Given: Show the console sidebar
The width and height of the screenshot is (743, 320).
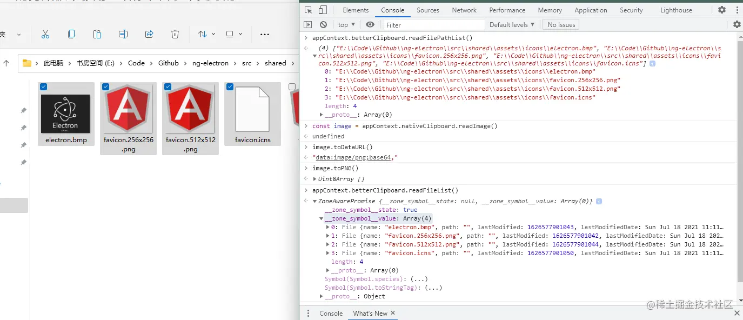Looking at the screenshot, I should tap(308, 25).
